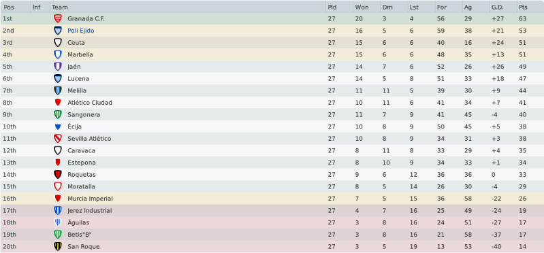The height and width of the screenshot is (253, 544).
Task: Click the Granada C.F. club badge icon
Action: (x=58, y=19)
